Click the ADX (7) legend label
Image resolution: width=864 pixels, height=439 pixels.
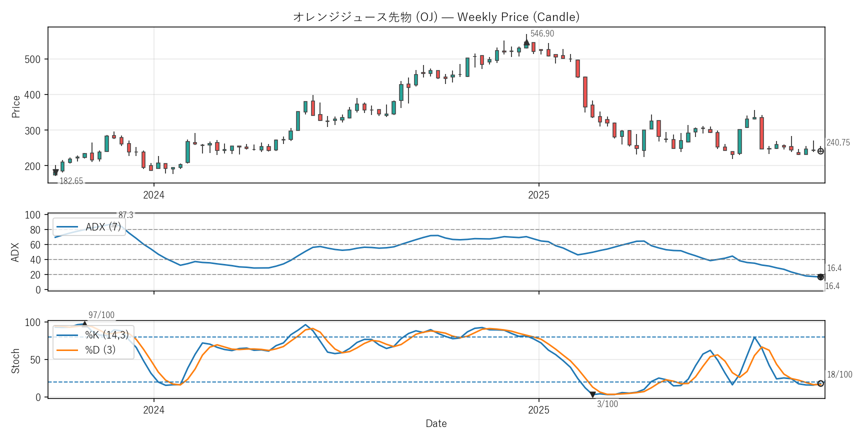tap(103, 227)
